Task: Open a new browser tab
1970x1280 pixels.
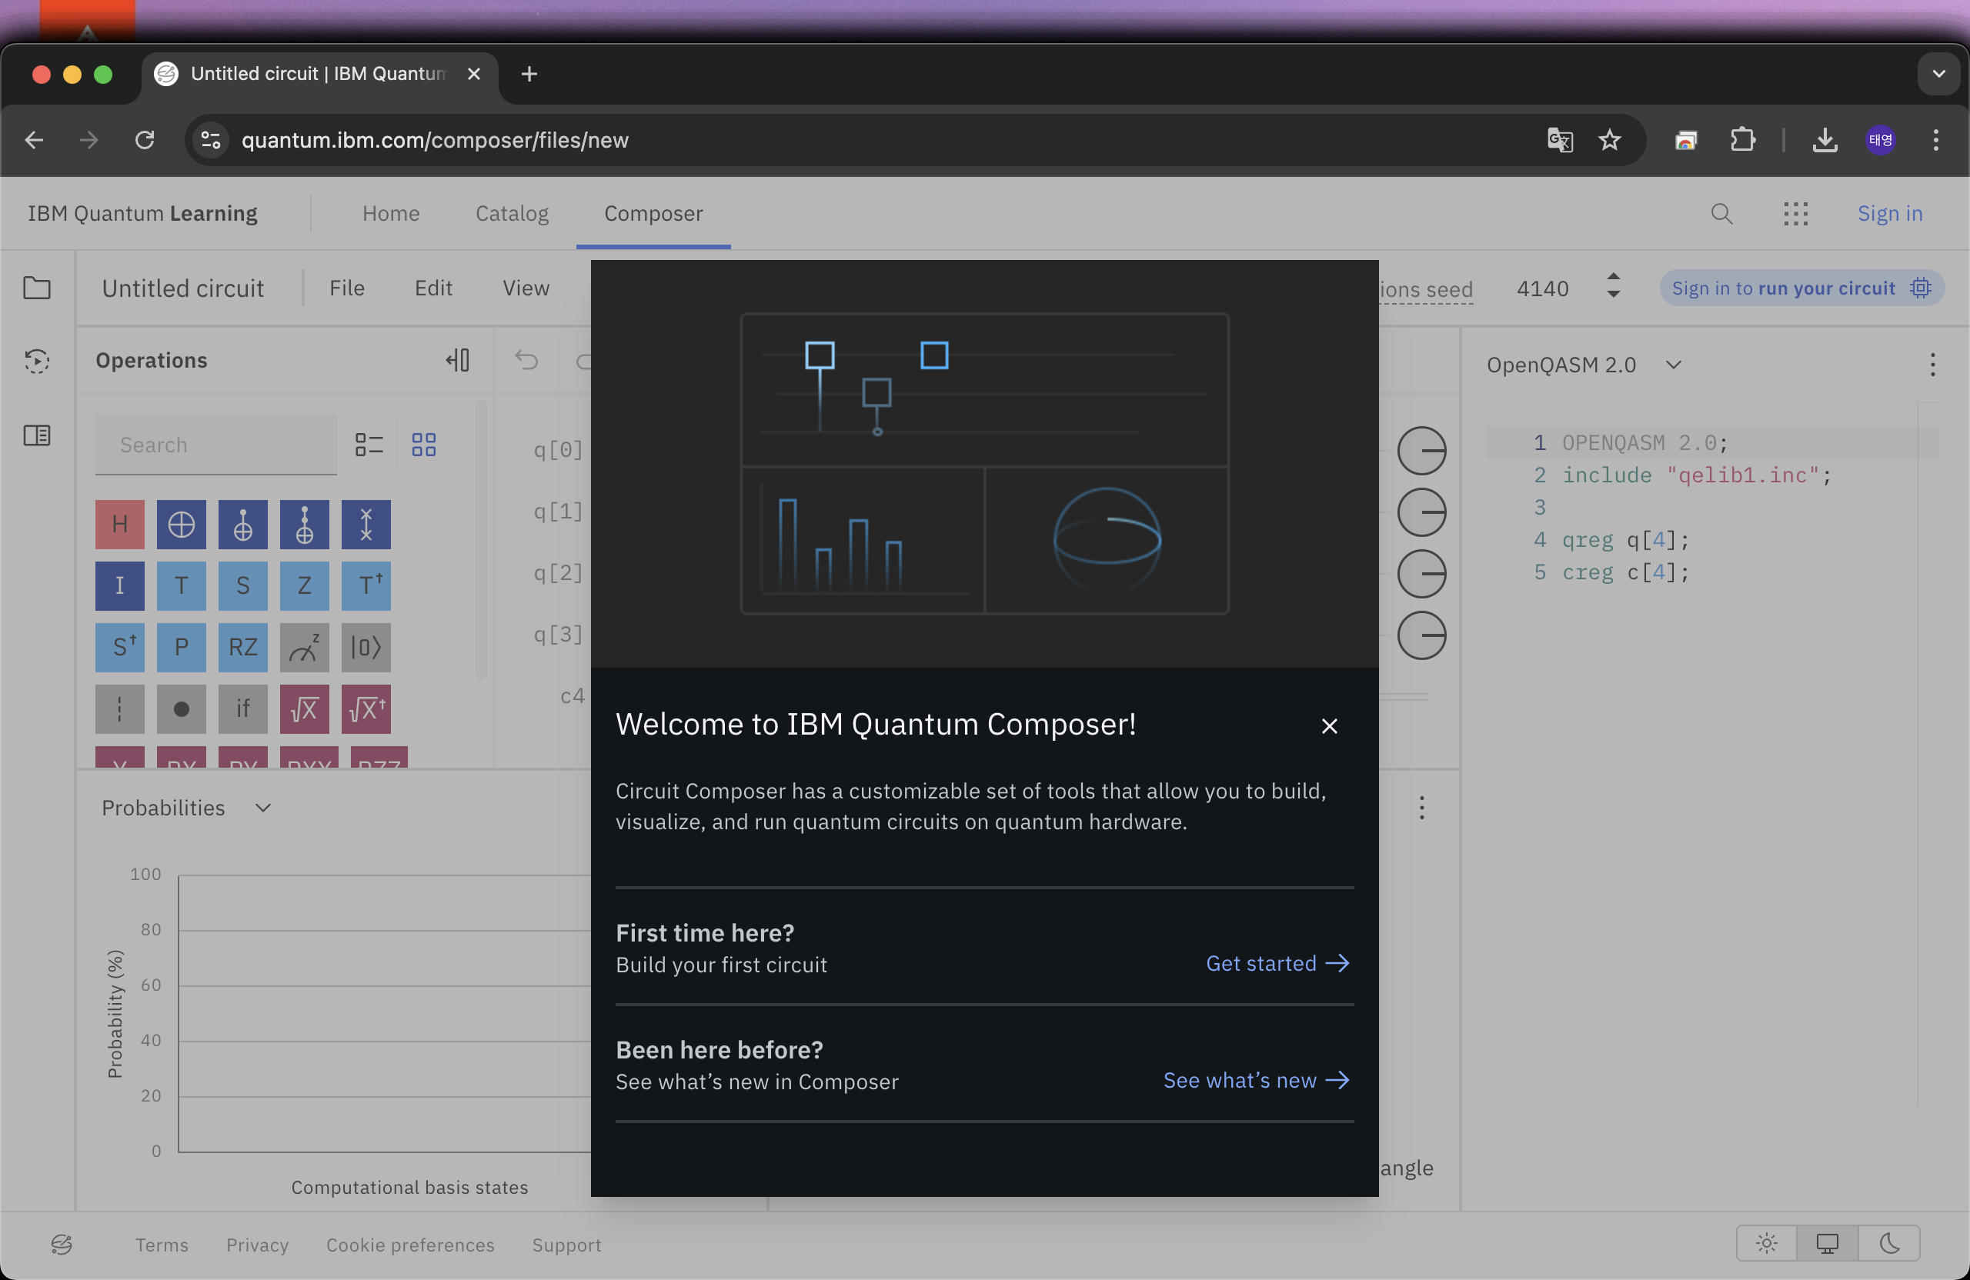Action: tap(529, 74)
